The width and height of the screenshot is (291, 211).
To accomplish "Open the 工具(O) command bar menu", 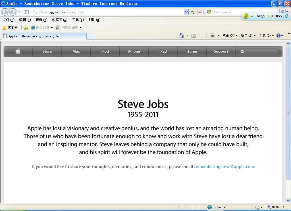I will (x=266, y=36).
